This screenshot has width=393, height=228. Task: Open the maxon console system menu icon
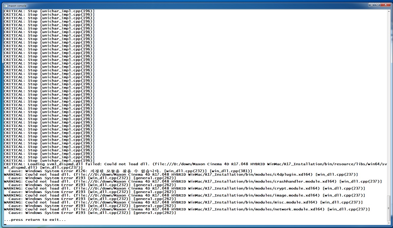click(5, 6)
